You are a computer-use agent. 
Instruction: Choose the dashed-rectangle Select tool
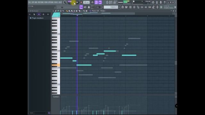click(x=82, y=11)
